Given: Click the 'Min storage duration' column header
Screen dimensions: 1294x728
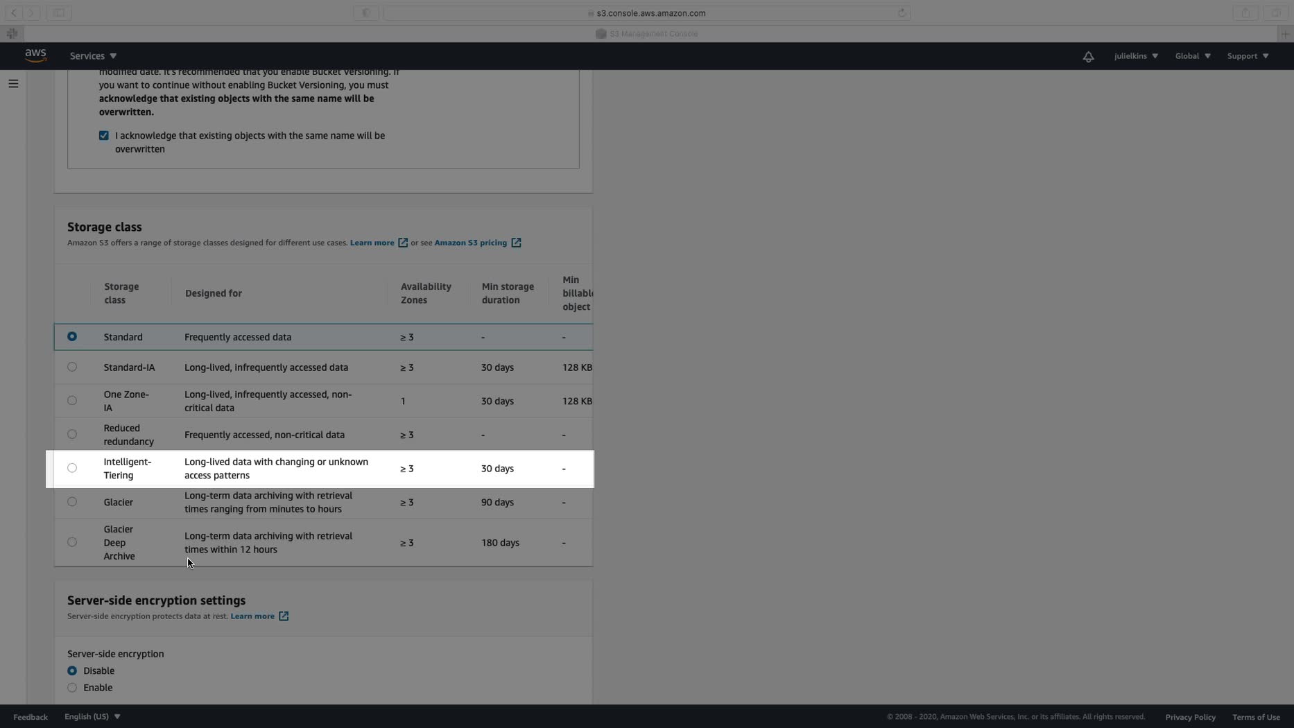Looking at the screenshot, I should 508,293.
